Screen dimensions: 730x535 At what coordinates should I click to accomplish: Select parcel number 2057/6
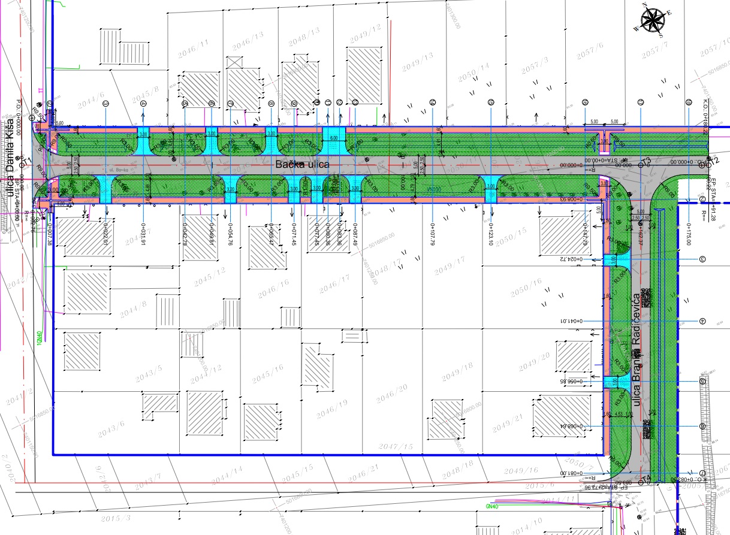coord(590,52)
